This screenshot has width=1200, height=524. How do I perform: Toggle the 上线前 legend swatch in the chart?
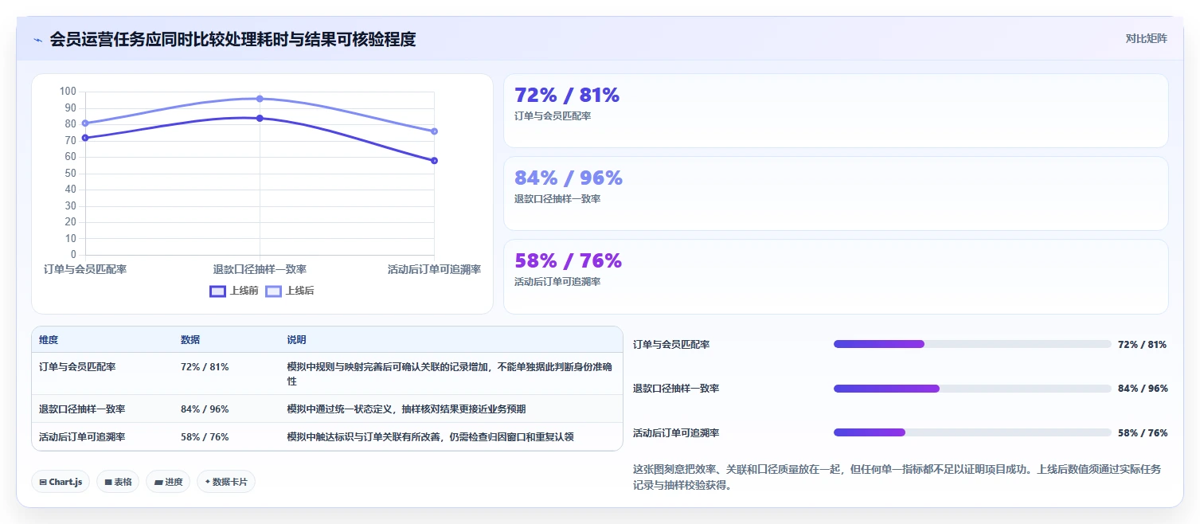coord(218,291)
